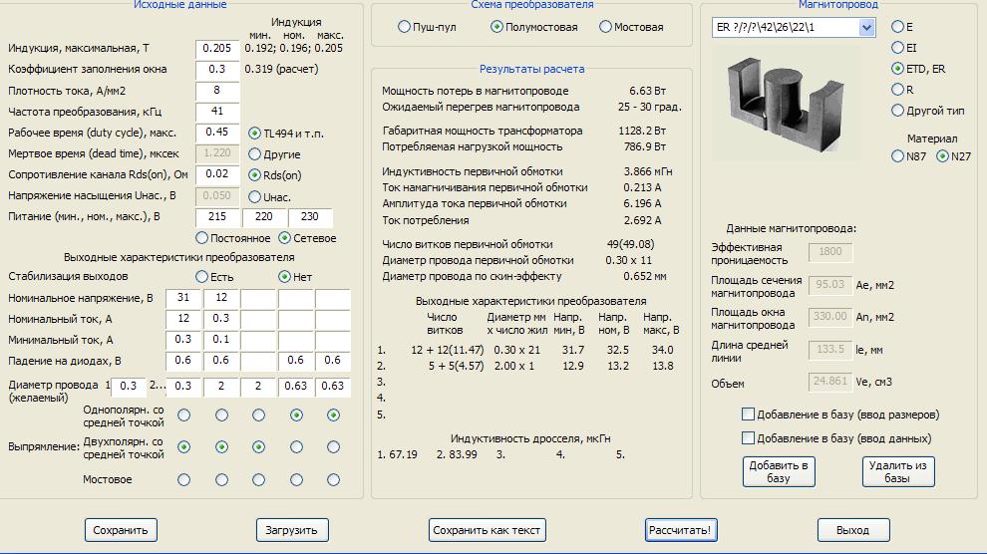Edit maximum supply voltage field 230
This screenshot has height=554, width=987.
point(310,217)
